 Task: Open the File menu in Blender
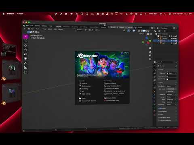(x=27, y=26)
